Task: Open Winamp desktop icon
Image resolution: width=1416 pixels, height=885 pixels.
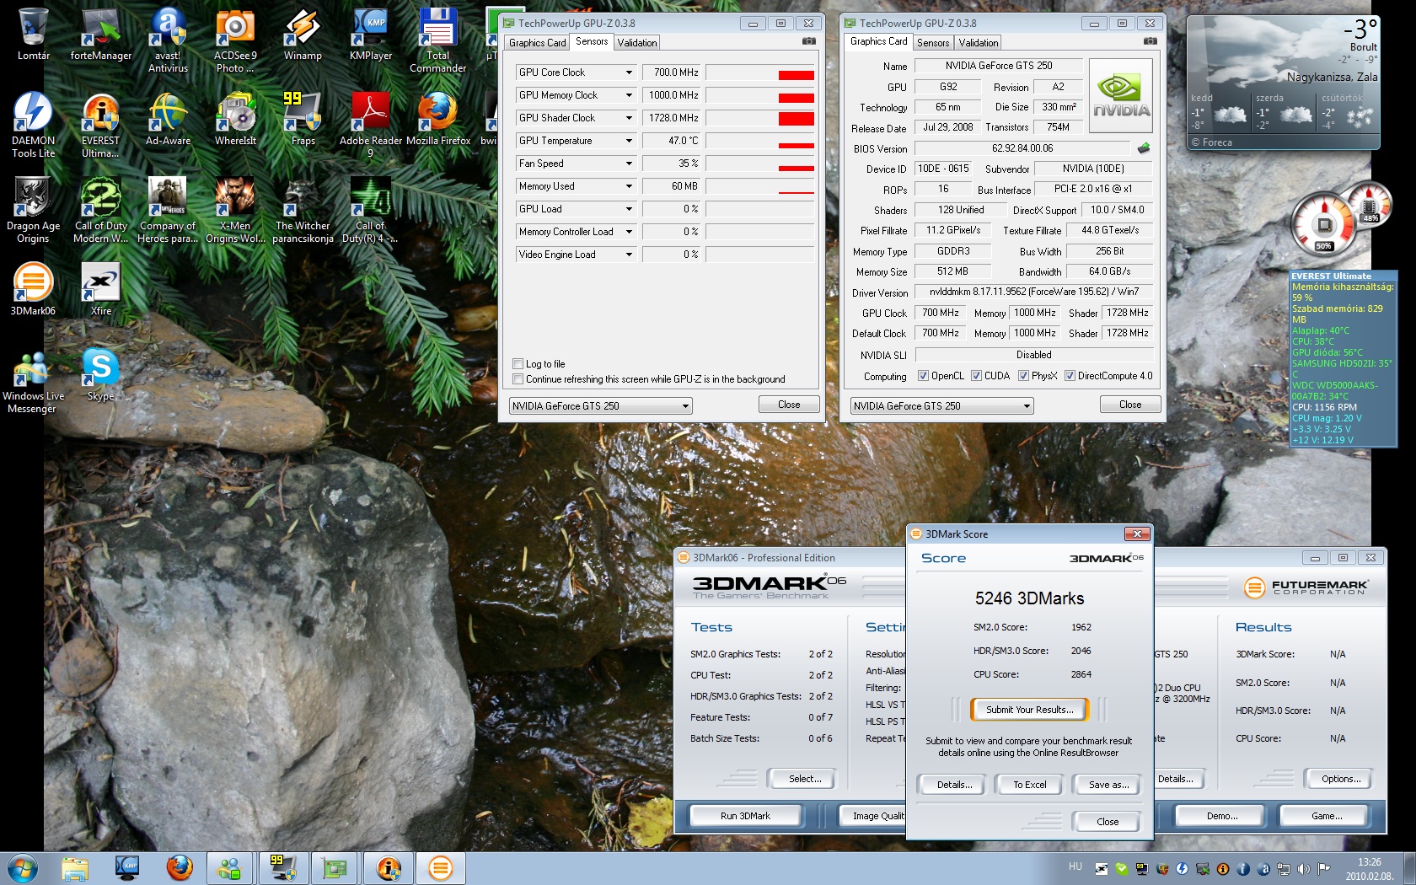Action: (303, 35)
